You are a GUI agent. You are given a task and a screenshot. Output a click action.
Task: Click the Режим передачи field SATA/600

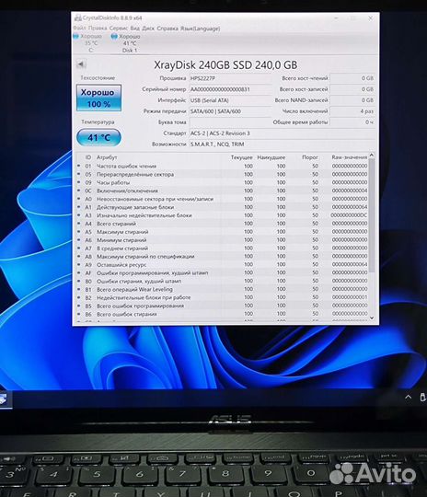pyautogui.click(x=230, y=111)
